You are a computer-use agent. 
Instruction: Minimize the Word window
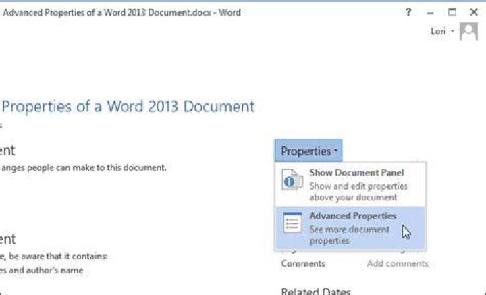[430, 13]
